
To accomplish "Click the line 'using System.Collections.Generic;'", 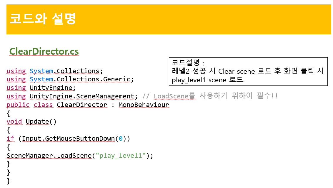I will 70,80.
